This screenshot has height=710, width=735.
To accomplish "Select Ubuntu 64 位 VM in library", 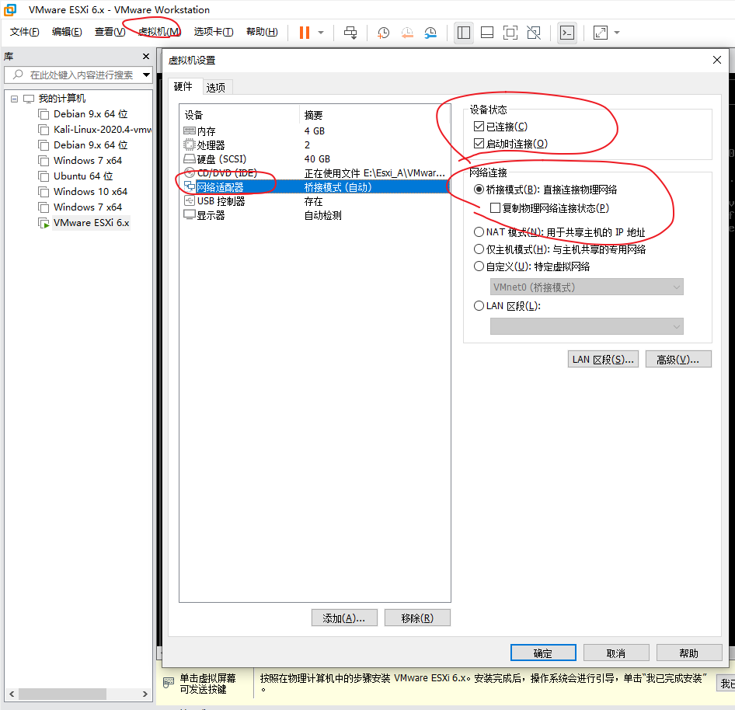I will coord(76,176).
